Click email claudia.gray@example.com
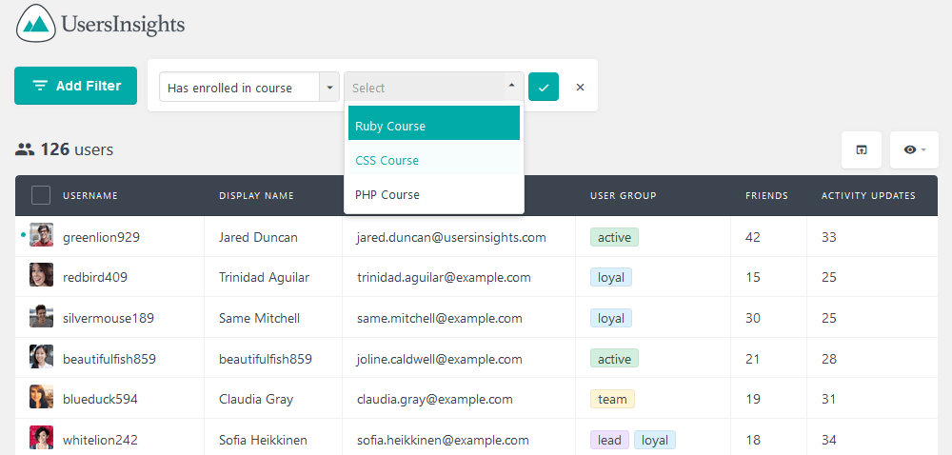 (435, 399)
